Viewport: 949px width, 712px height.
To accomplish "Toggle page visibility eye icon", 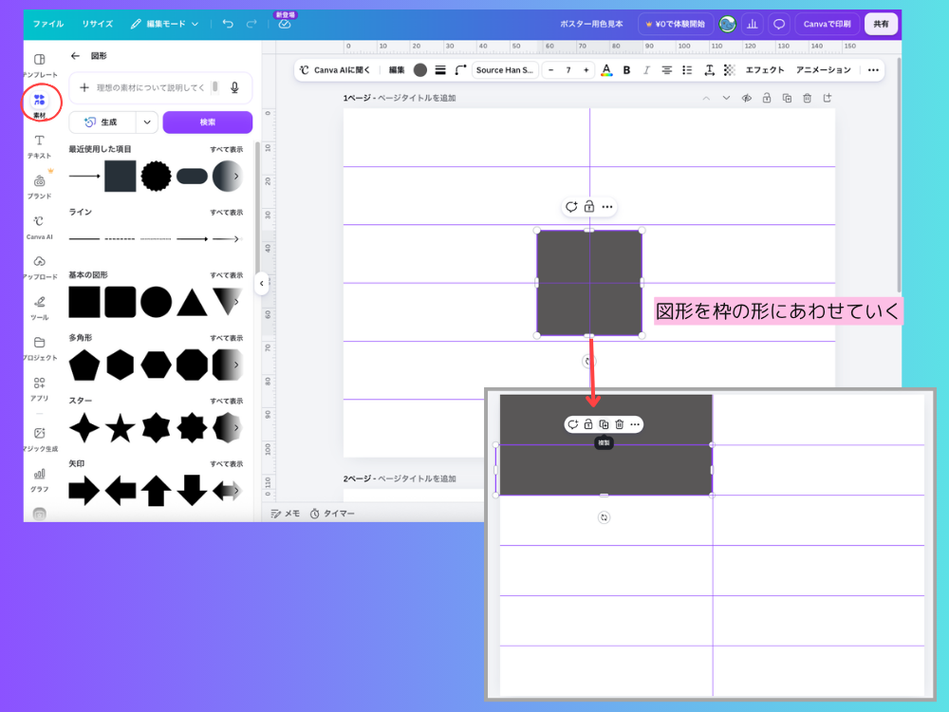I will [x=746, y=98].
